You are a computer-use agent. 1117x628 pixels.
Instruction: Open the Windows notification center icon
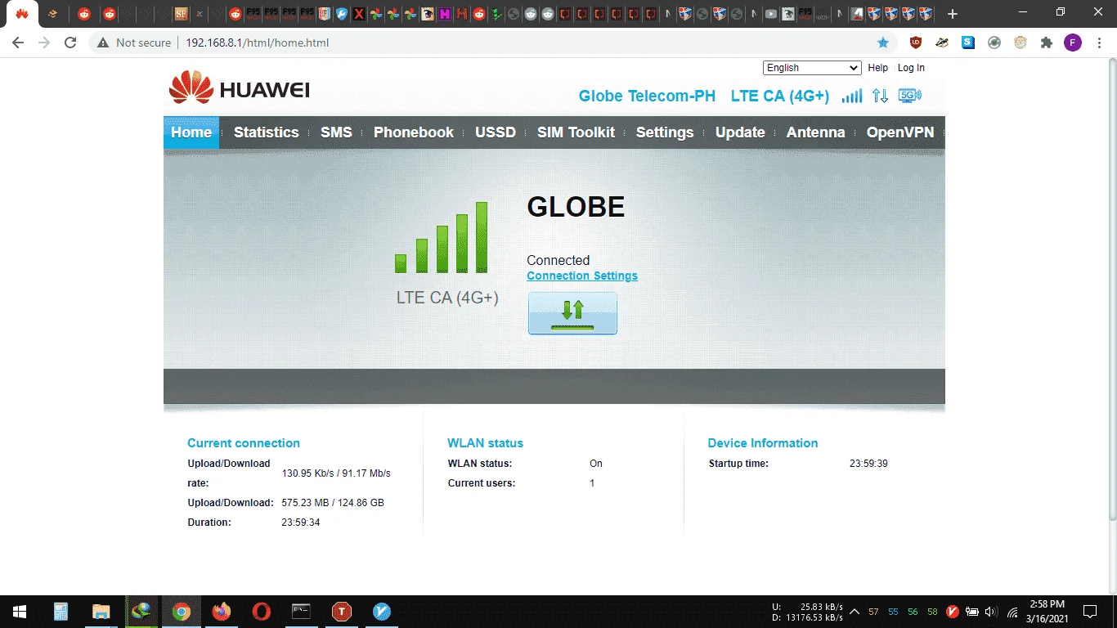coord(1090,612)
